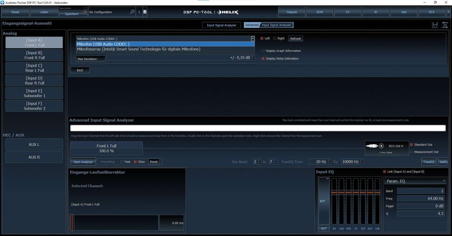Open the help question mark button
This screenshot has width=452, height=236.
click(448, 12)
